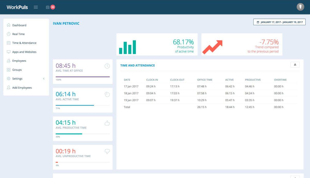Open Apps and Websites page
Screen dimensions: 310x178
pyautogui.click(x=24, y=52)
